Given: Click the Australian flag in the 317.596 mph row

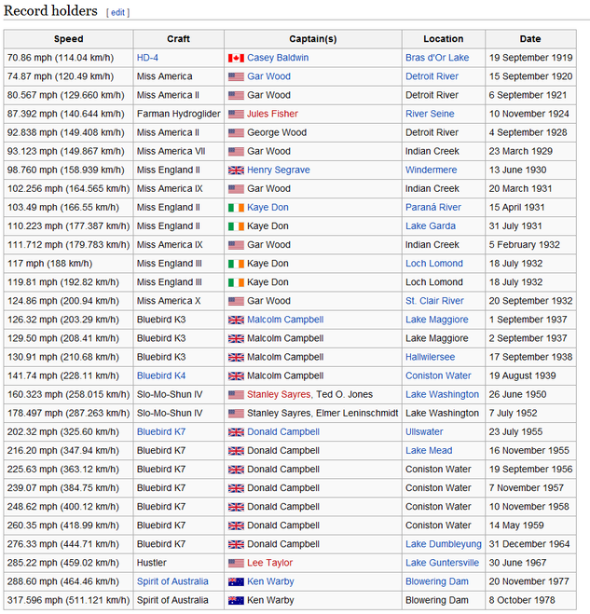Looking at the screenshot, I should pyautogui.click(x=236, y=601).
